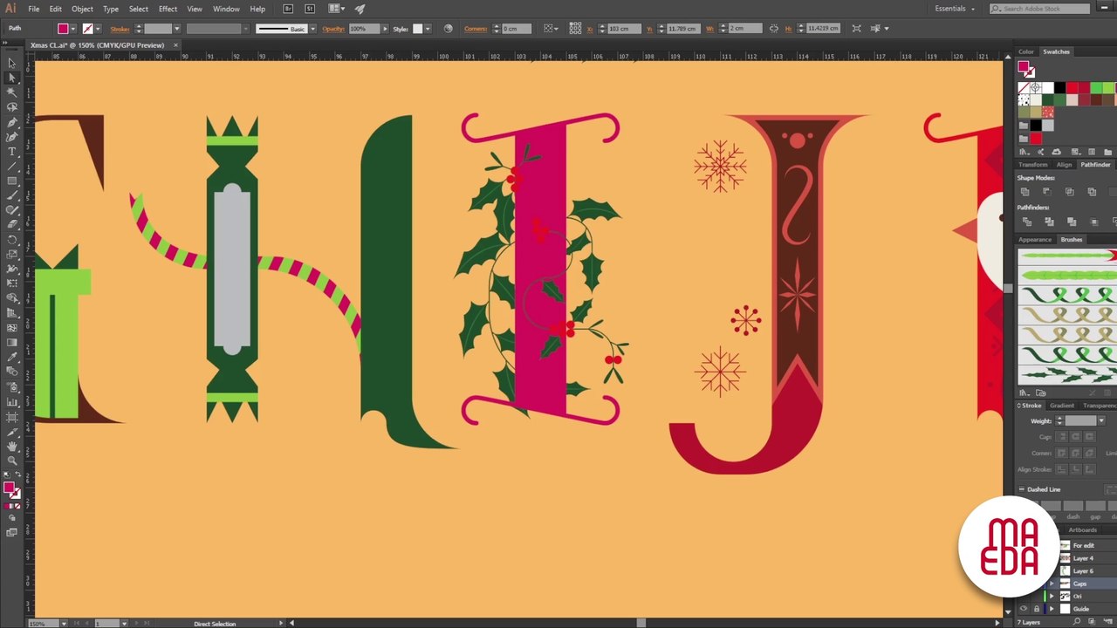Image resolution: width=1117 pixels, height=628 pixels.
Task: Open the Brush Libraries menu icon
Action: click(1024, 392)
